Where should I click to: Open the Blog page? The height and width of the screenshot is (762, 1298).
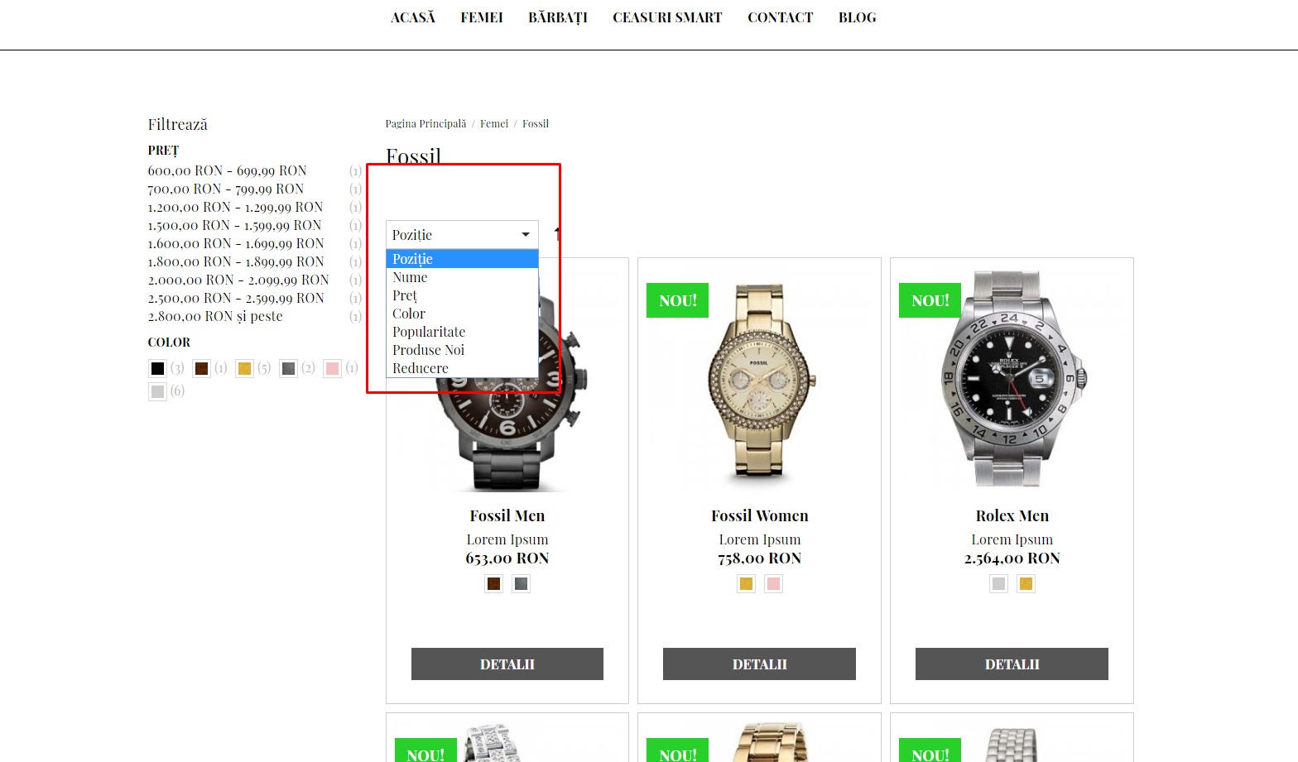click(857, 17)
